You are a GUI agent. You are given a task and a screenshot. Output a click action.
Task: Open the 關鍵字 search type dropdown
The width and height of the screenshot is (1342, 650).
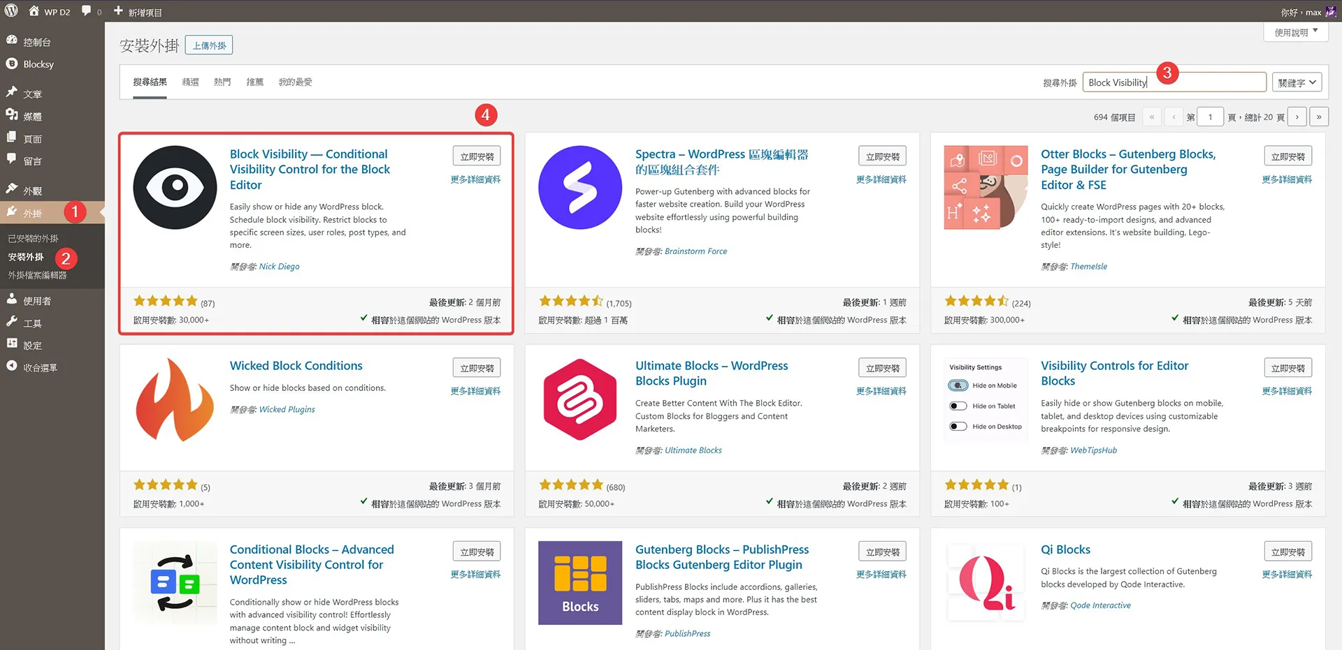point(1297,82)
